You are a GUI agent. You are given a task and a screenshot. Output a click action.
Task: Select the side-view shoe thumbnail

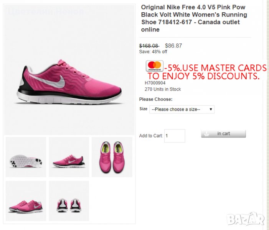point(69,157)
